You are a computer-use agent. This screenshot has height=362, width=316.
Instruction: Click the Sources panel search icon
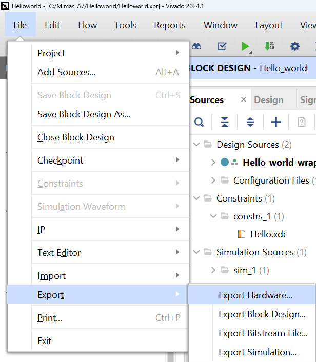click(199, 122)
